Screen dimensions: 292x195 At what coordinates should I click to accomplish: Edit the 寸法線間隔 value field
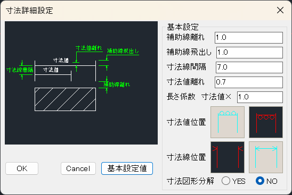(249, 67)
